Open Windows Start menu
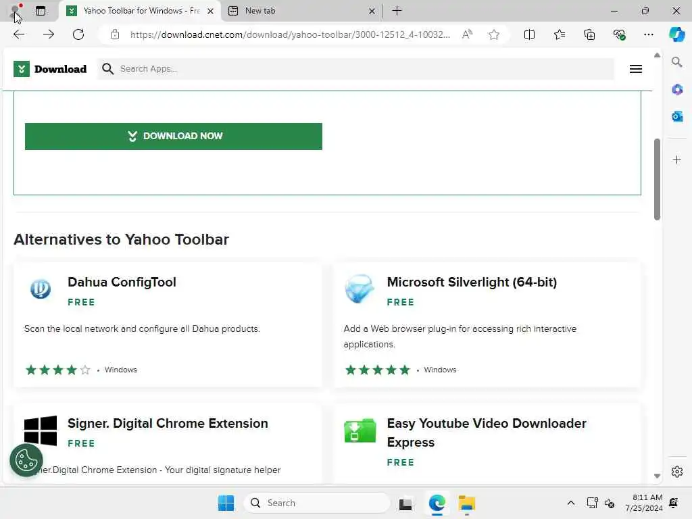The width and height of the screenshot is (692, 519). (x=226, y=503)
